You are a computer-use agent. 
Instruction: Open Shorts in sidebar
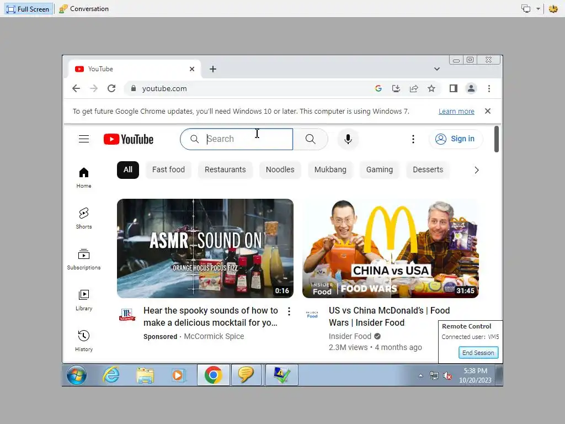point(84,219)
